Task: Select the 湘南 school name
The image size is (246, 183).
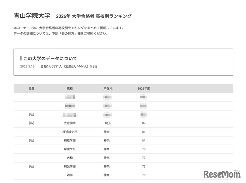Action: pyautogui.click(x=70, y=175)
